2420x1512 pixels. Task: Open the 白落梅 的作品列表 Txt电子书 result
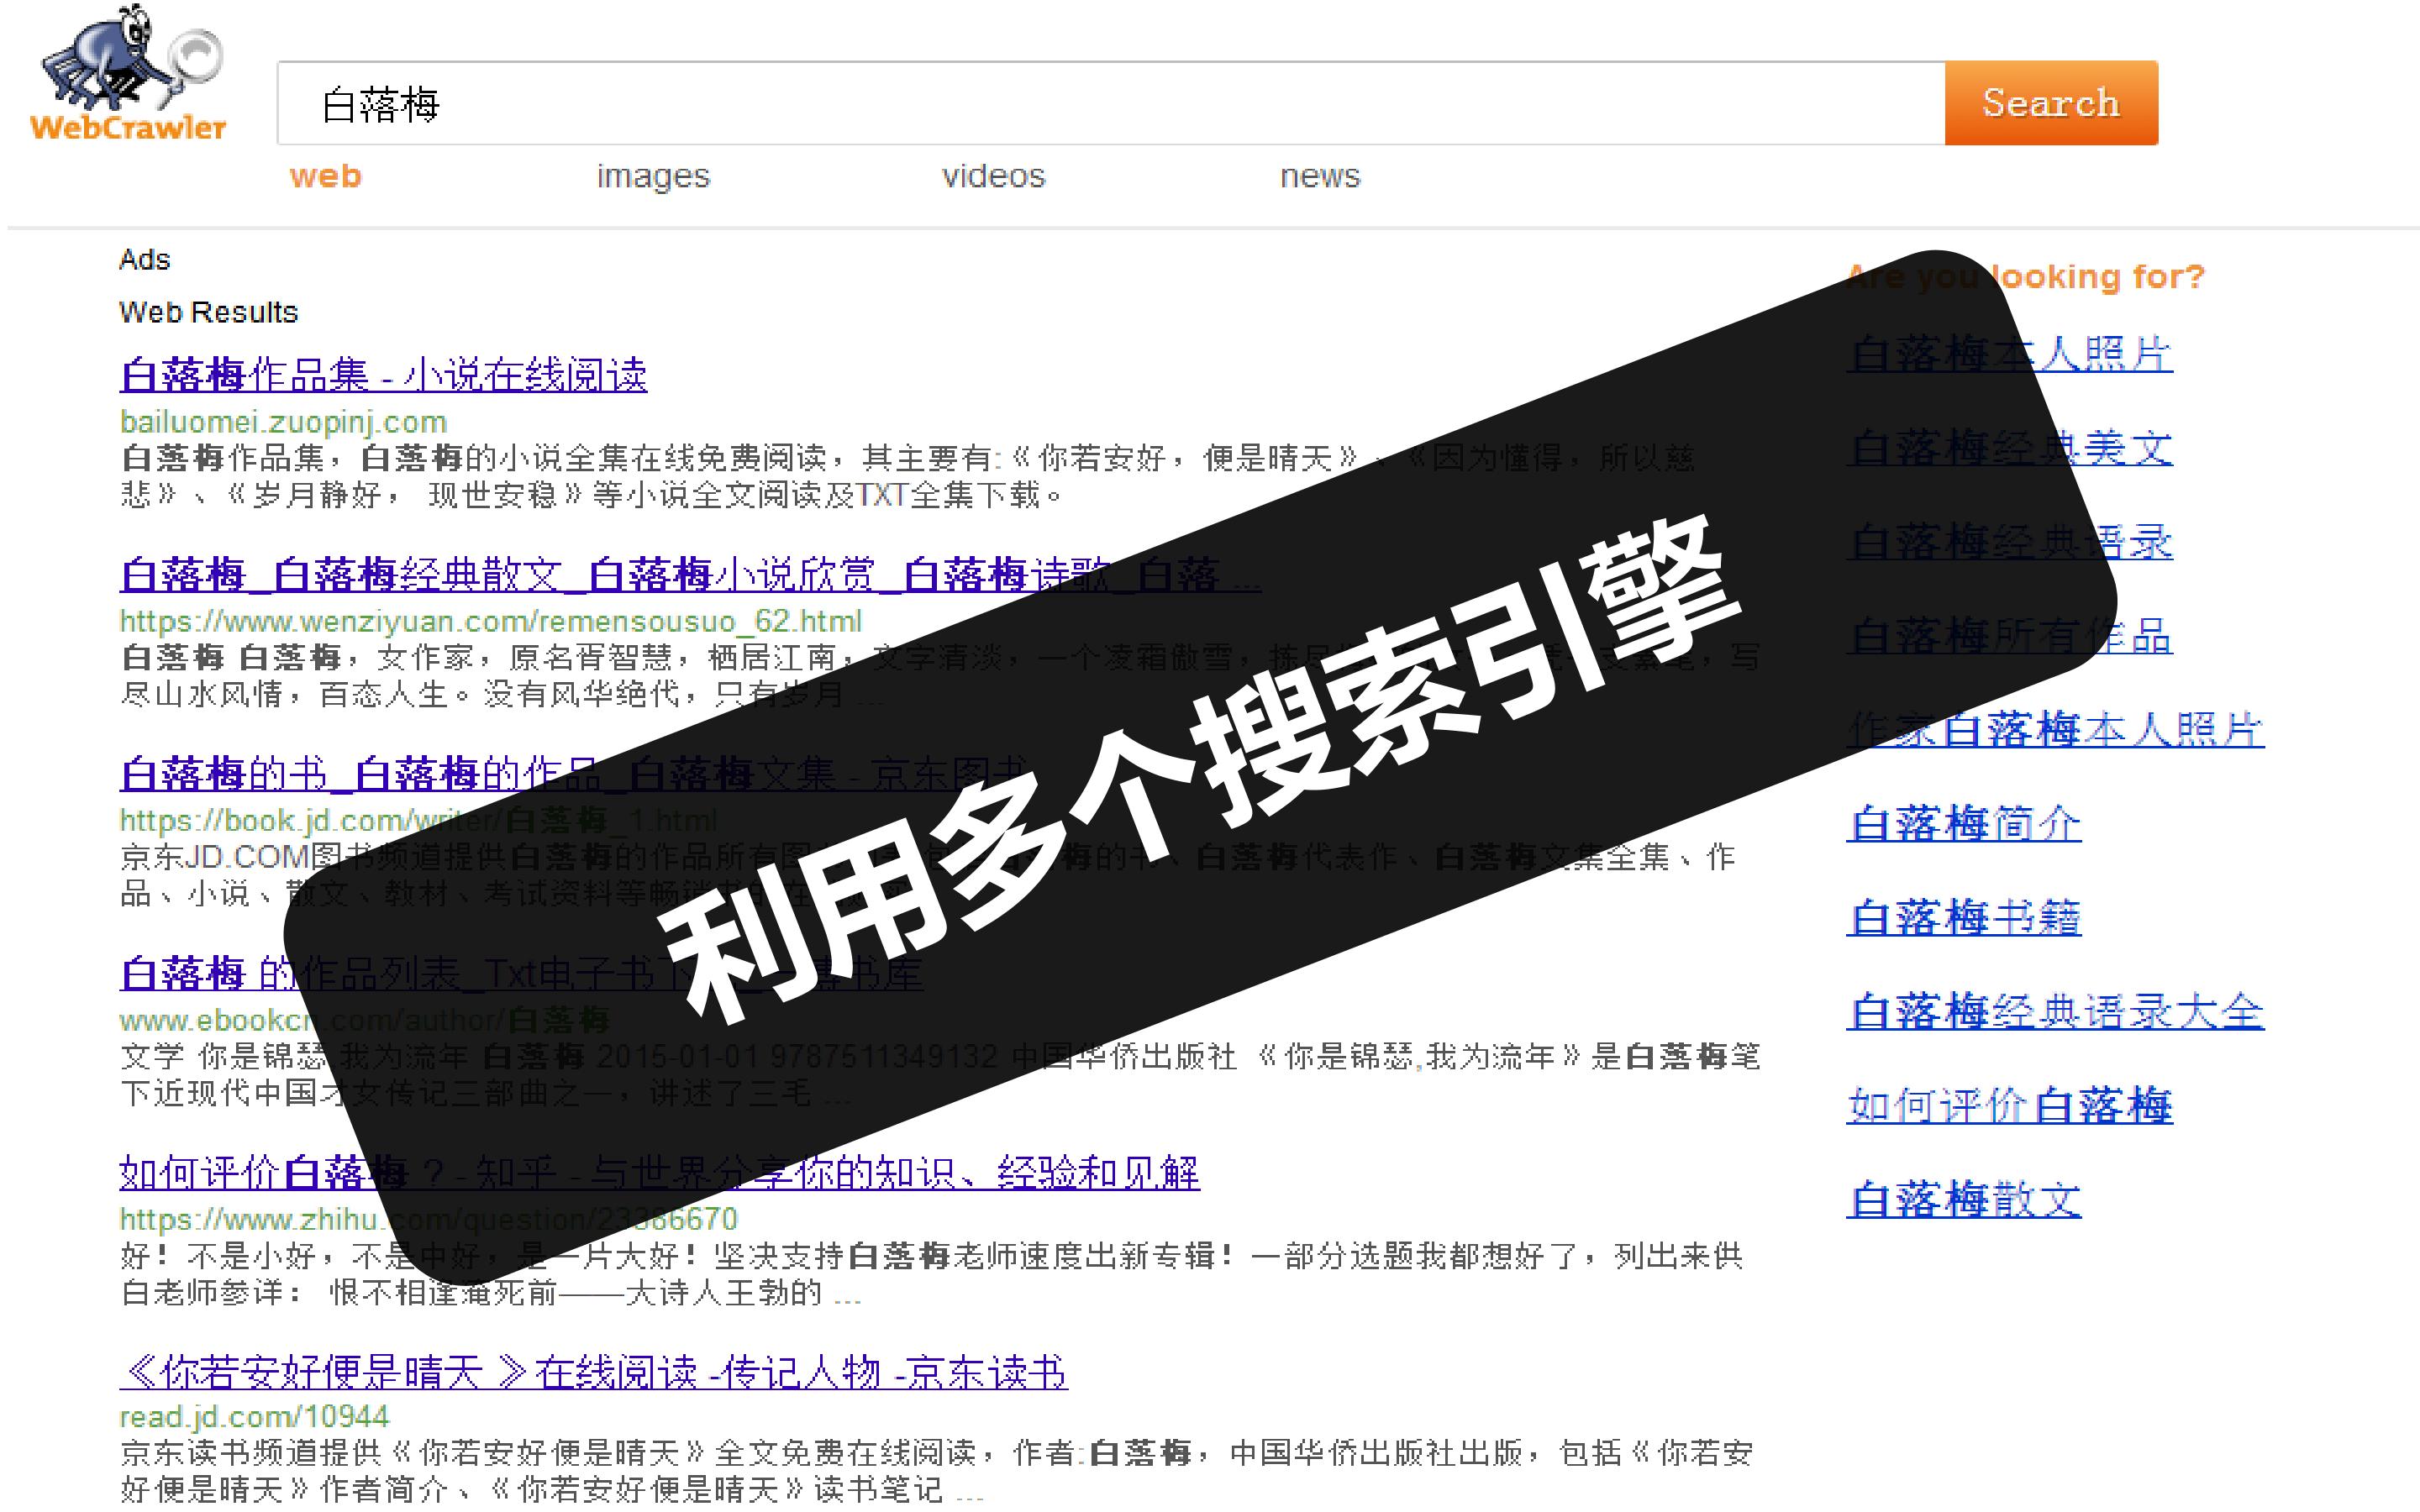pos(521,973)
